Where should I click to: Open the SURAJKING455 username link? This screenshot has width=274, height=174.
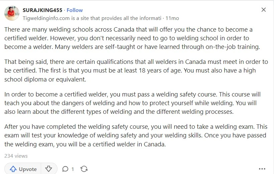[x=42, y=10]
